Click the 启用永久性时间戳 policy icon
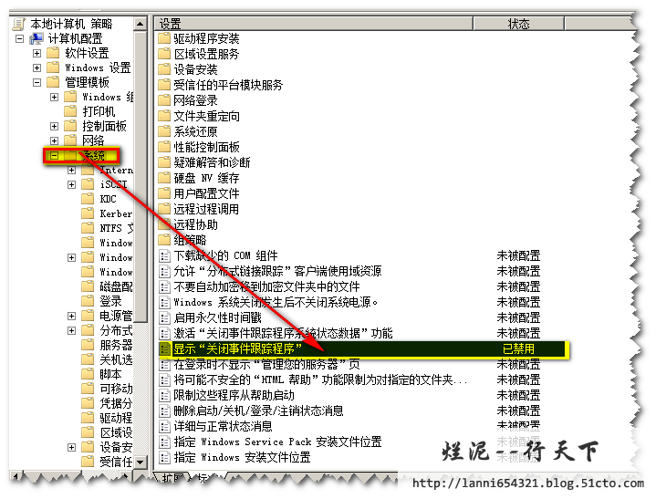This screenshot has width=656, height=499. tap(165, 317)
